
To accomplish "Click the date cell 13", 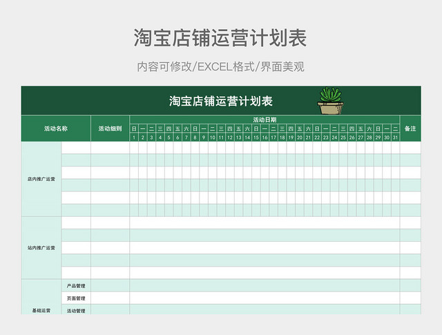I will (239, 137).
